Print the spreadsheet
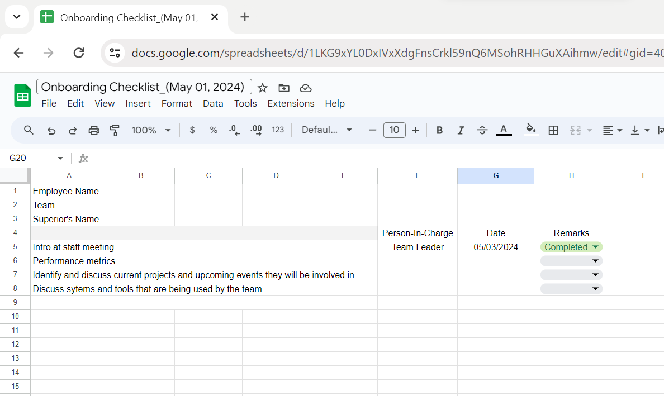This screenshot has width=664, height=396. click(x=93, y=130)
